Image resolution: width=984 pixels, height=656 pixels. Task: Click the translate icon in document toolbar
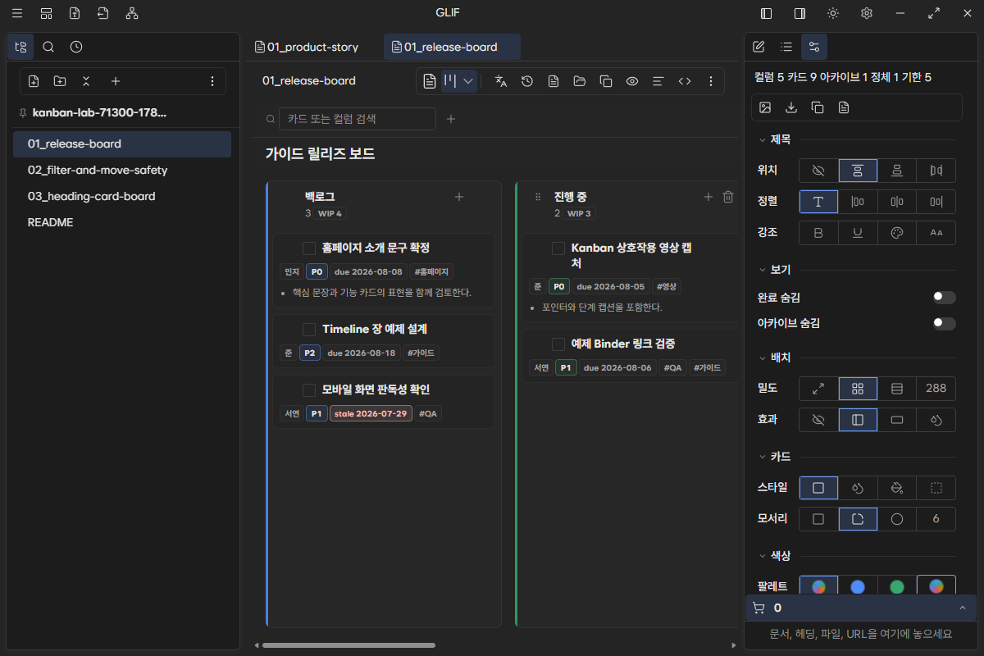pyautogui.click(x=501, y=81)
